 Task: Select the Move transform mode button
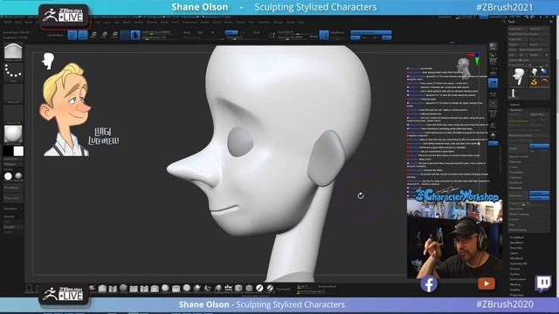(x=93, y=35)
